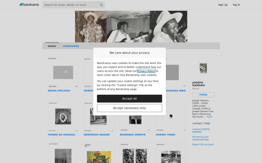
Task: Switch to the music tab
Action: pos(52,46)
